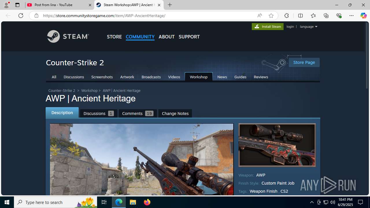Viewport: 370px width, 208px height.
Task: Click the Steam logo in the header
Action: [x=68, y=36]
